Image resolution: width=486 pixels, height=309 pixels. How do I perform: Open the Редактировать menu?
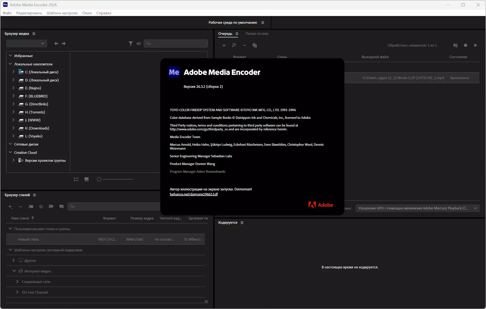[x=29, y=13]
